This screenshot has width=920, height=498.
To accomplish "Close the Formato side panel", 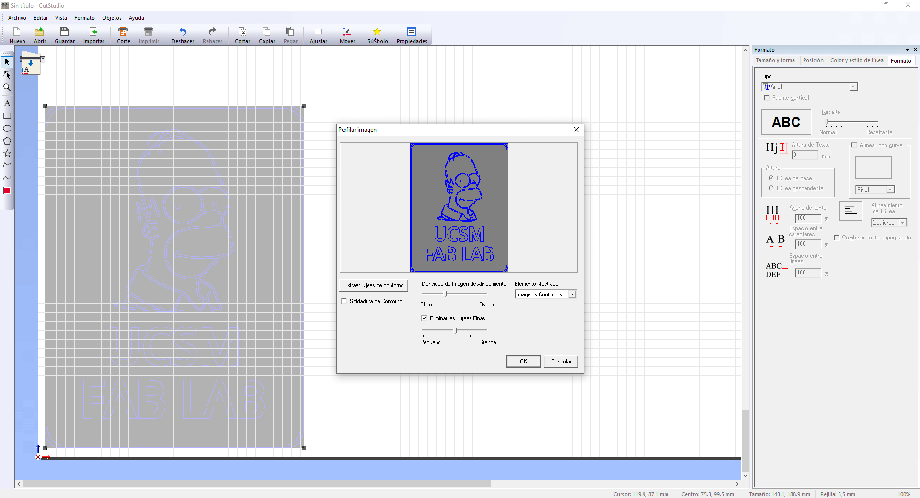I will click(x=915, y=50).
